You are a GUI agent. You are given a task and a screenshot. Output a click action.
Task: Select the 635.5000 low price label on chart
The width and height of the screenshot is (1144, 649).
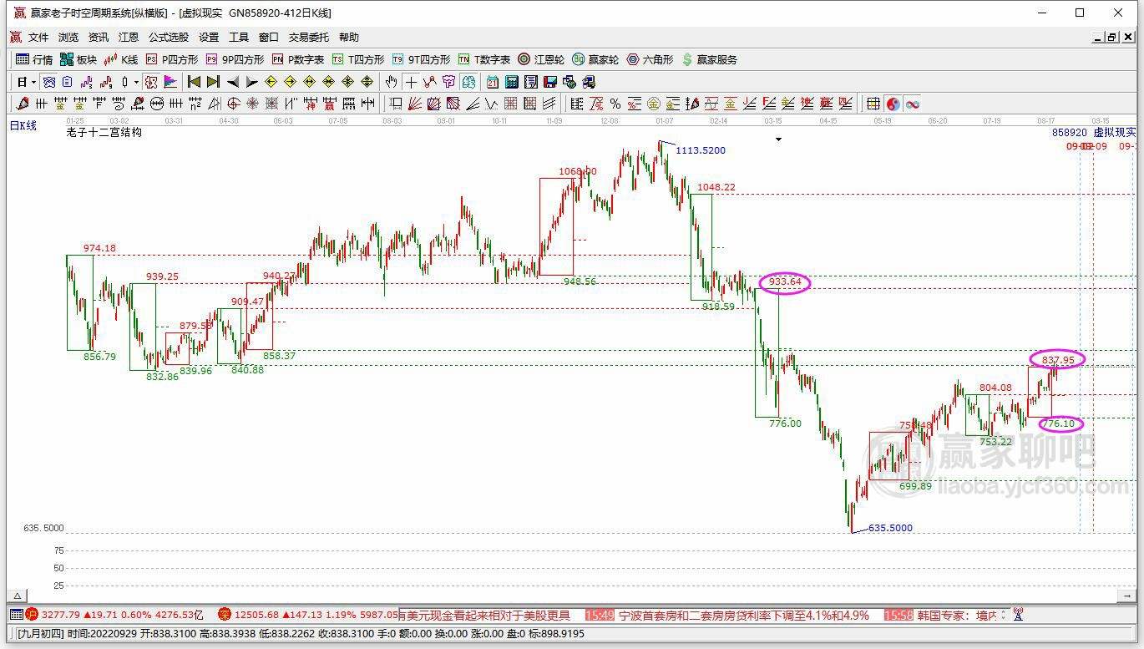point(890,528)
